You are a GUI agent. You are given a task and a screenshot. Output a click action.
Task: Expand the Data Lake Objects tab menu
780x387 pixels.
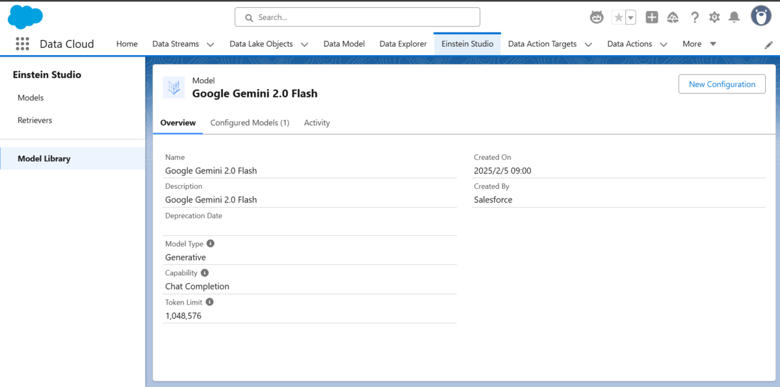(x=304, y=44)
